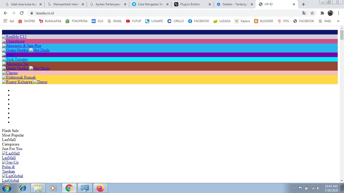Click the page vertical scrollbar thumb

click(342, 35)
